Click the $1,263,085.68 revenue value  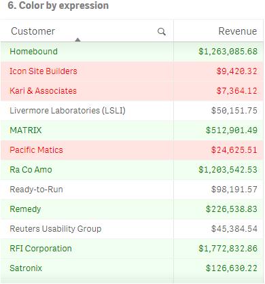(228, 52)
